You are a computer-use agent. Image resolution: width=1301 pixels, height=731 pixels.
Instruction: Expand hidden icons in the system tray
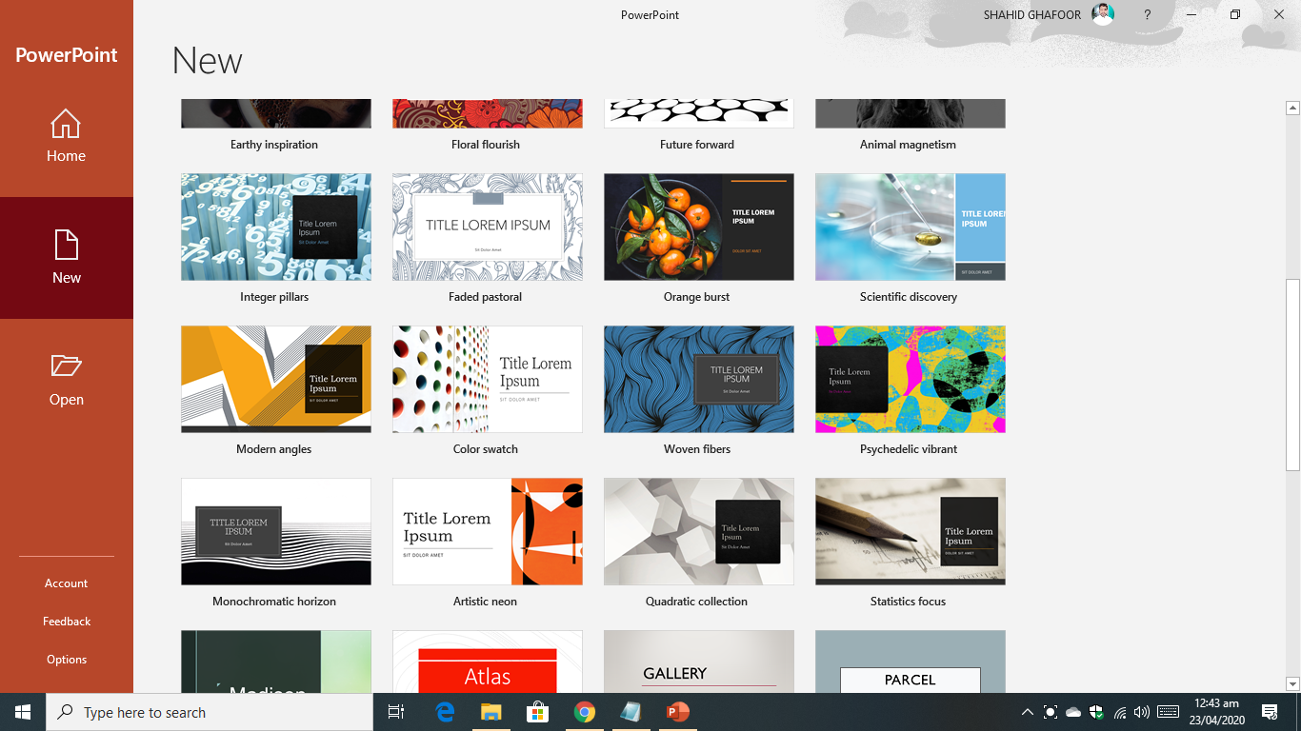coord(1027,712)
